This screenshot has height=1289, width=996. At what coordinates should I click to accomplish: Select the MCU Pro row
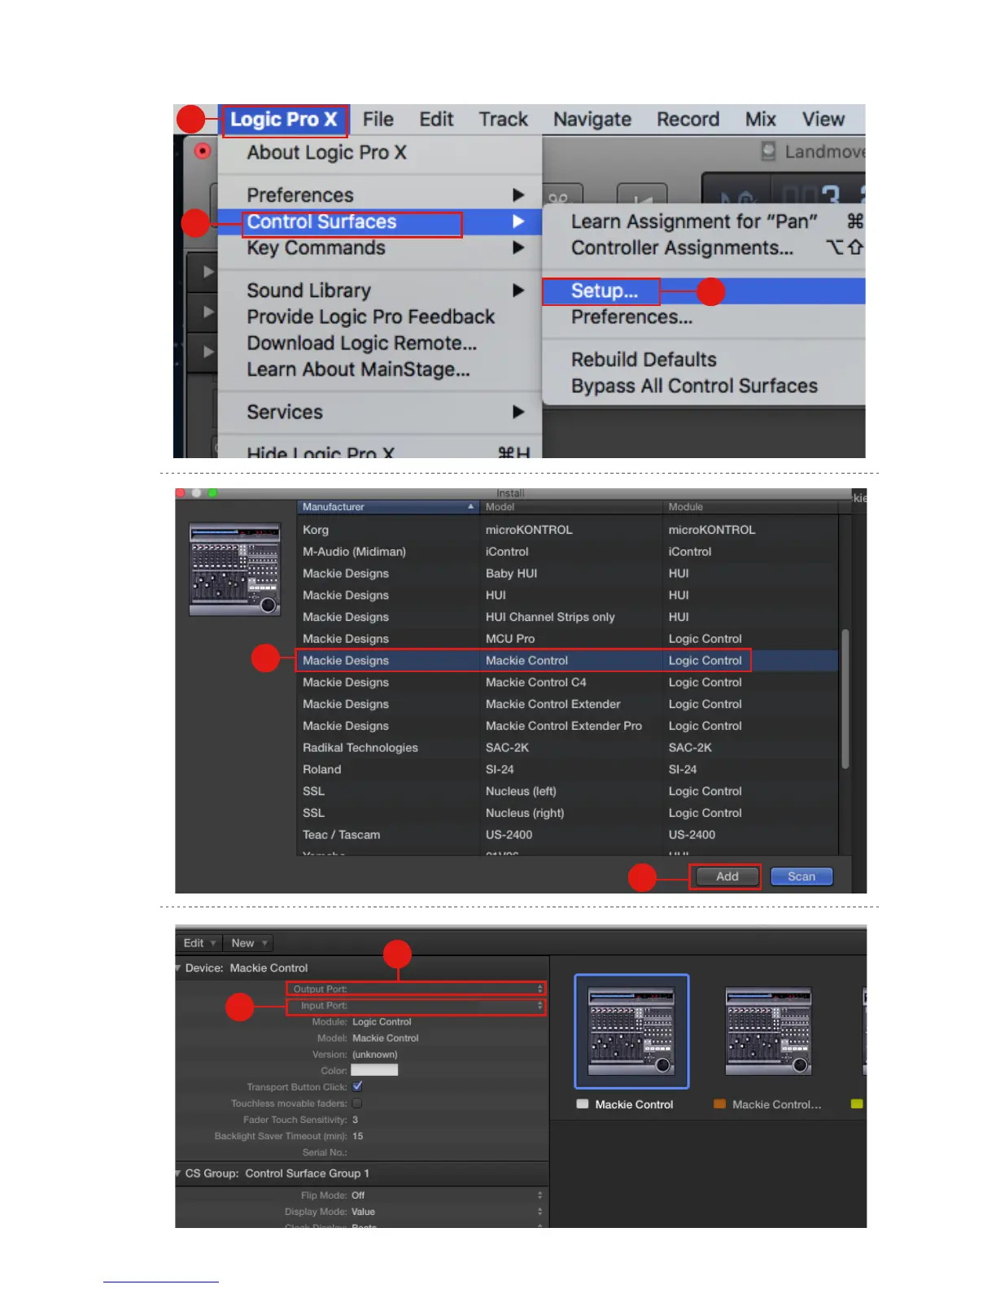click(567, 639)
